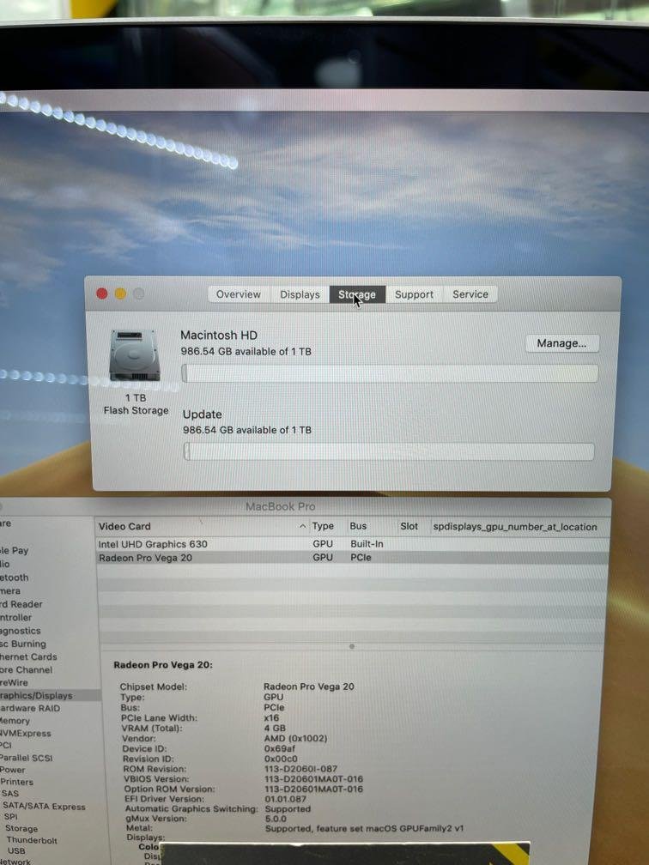Select Parallel SCSI in the sidebar

[x=27, y=758]
